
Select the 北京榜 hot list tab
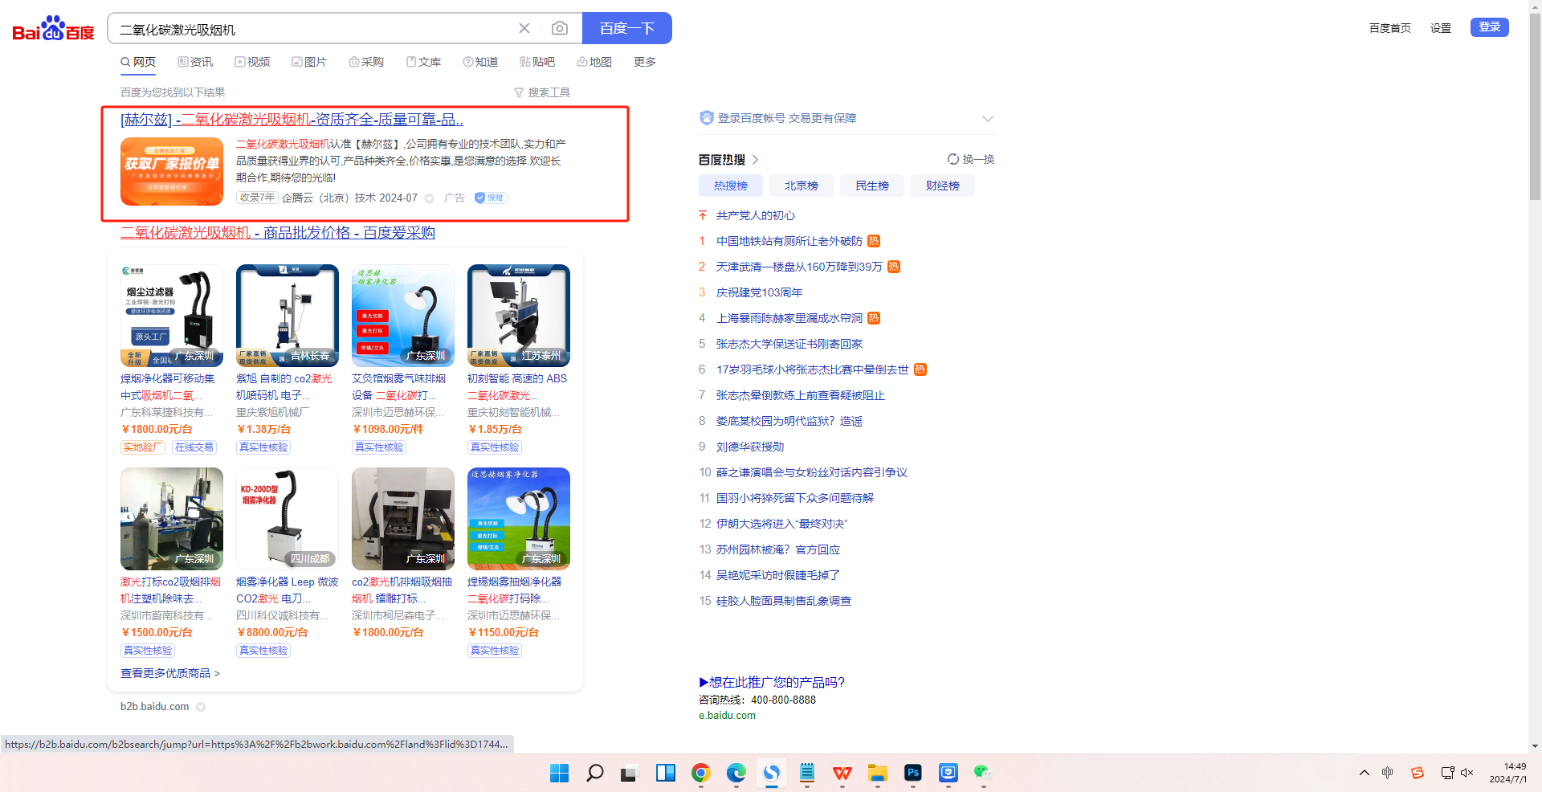[801, 186]
